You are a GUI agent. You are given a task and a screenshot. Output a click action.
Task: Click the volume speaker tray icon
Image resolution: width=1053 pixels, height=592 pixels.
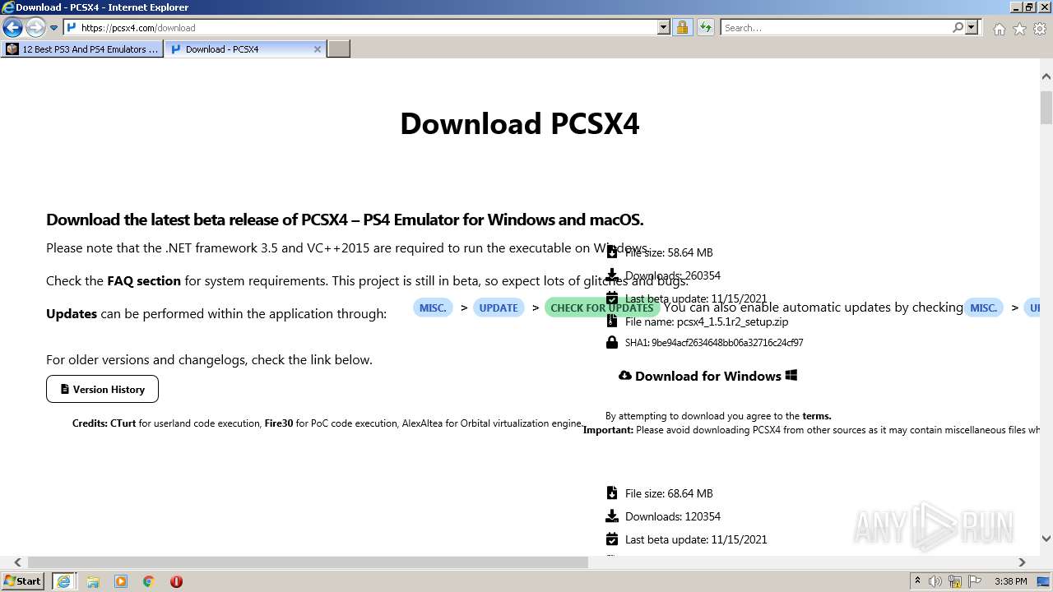pos(935,581)
